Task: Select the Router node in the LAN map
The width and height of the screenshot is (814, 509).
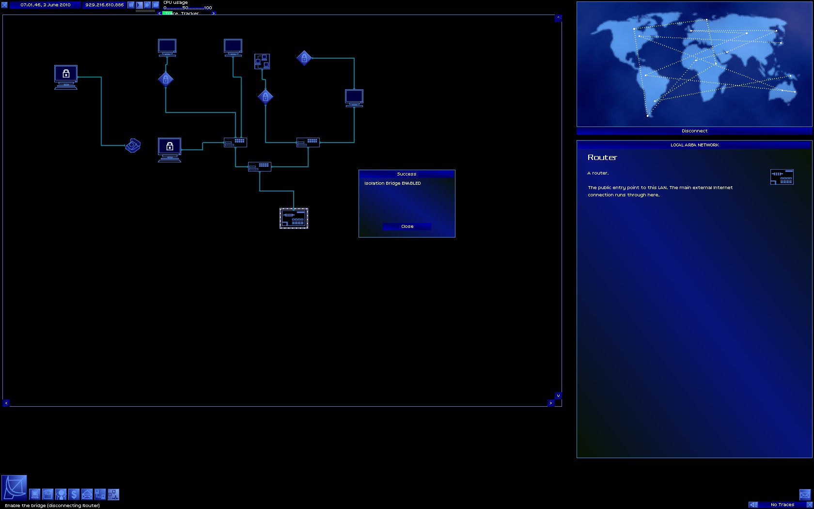Action: [x=294, y=218]
